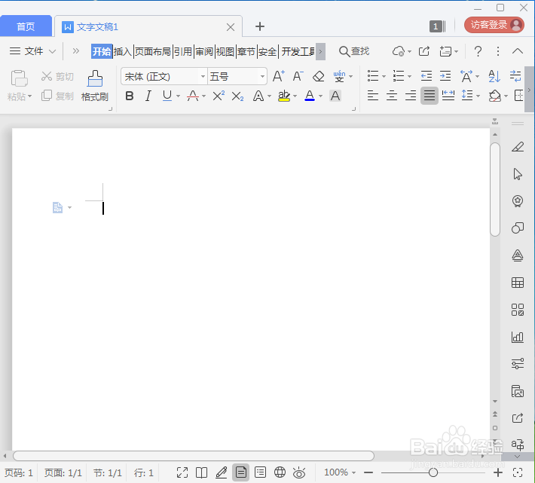Switch to page layout view in status bar

[240, 472]
